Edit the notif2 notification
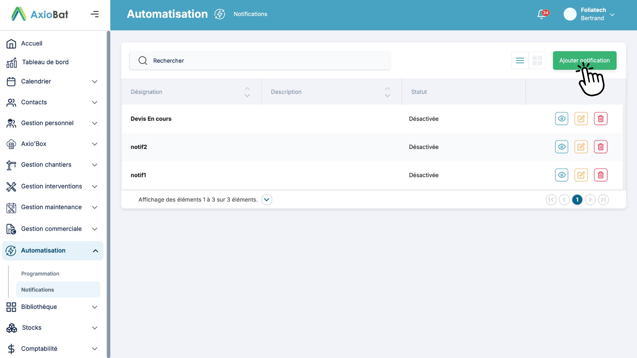Screen dimensions: 637x358 581,147
